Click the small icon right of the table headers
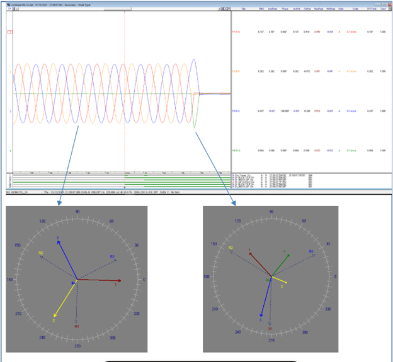The image size is (393, 362). [x=390, y=9]
